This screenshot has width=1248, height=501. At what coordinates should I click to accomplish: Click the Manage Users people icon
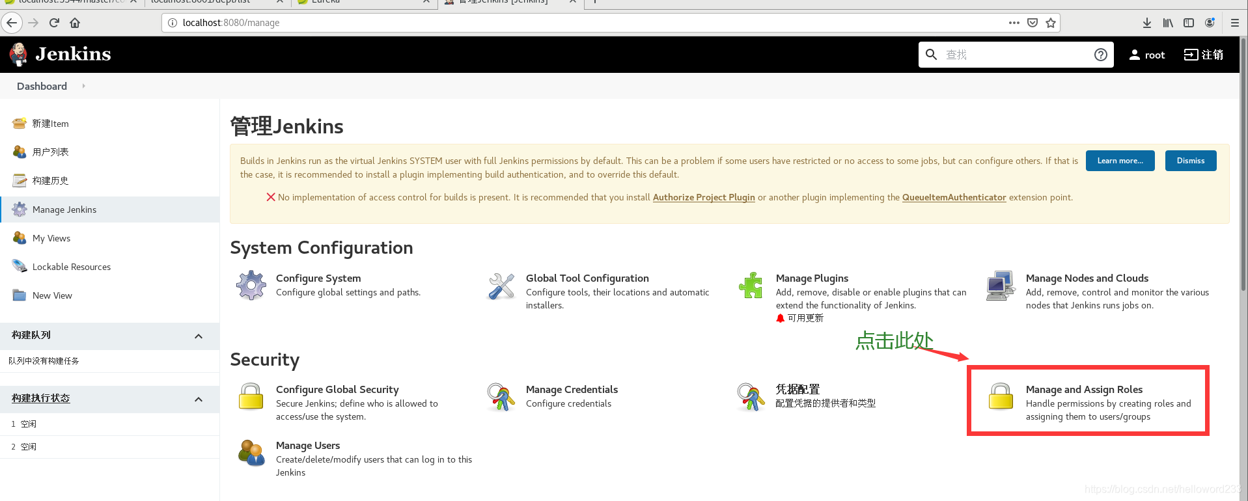pyautogui.click(x=251, y=453)
